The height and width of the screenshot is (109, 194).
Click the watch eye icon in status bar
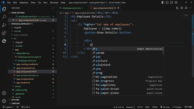(x=18, y=107)
